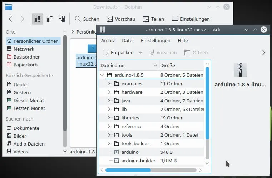Select the icon view mode in Dolphin
The height and width of the screenshot is (178, 272).
coord(37,19)
